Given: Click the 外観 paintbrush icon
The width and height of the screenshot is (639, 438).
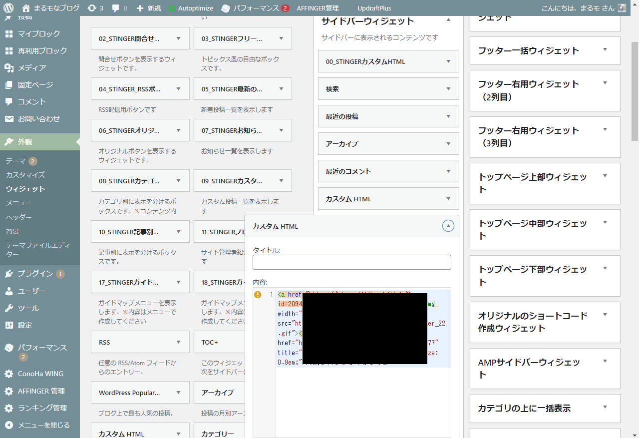Looking at the screenshot, I should point(9,142).
